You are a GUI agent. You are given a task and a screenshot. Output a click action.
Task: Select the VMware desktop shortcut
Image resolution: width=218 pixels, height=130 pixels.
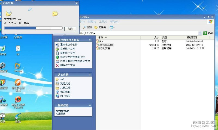(18, 67)
